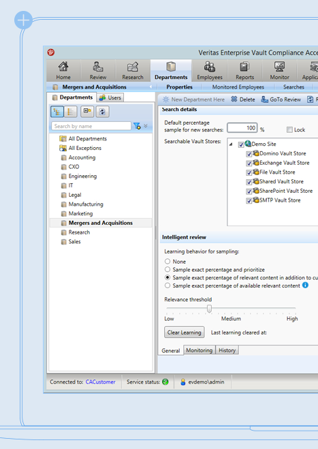The image size is (318, 449).
Task: Collapse the panel using the Mergers and Acquisitions header arrow
Action: coord(150,87)
